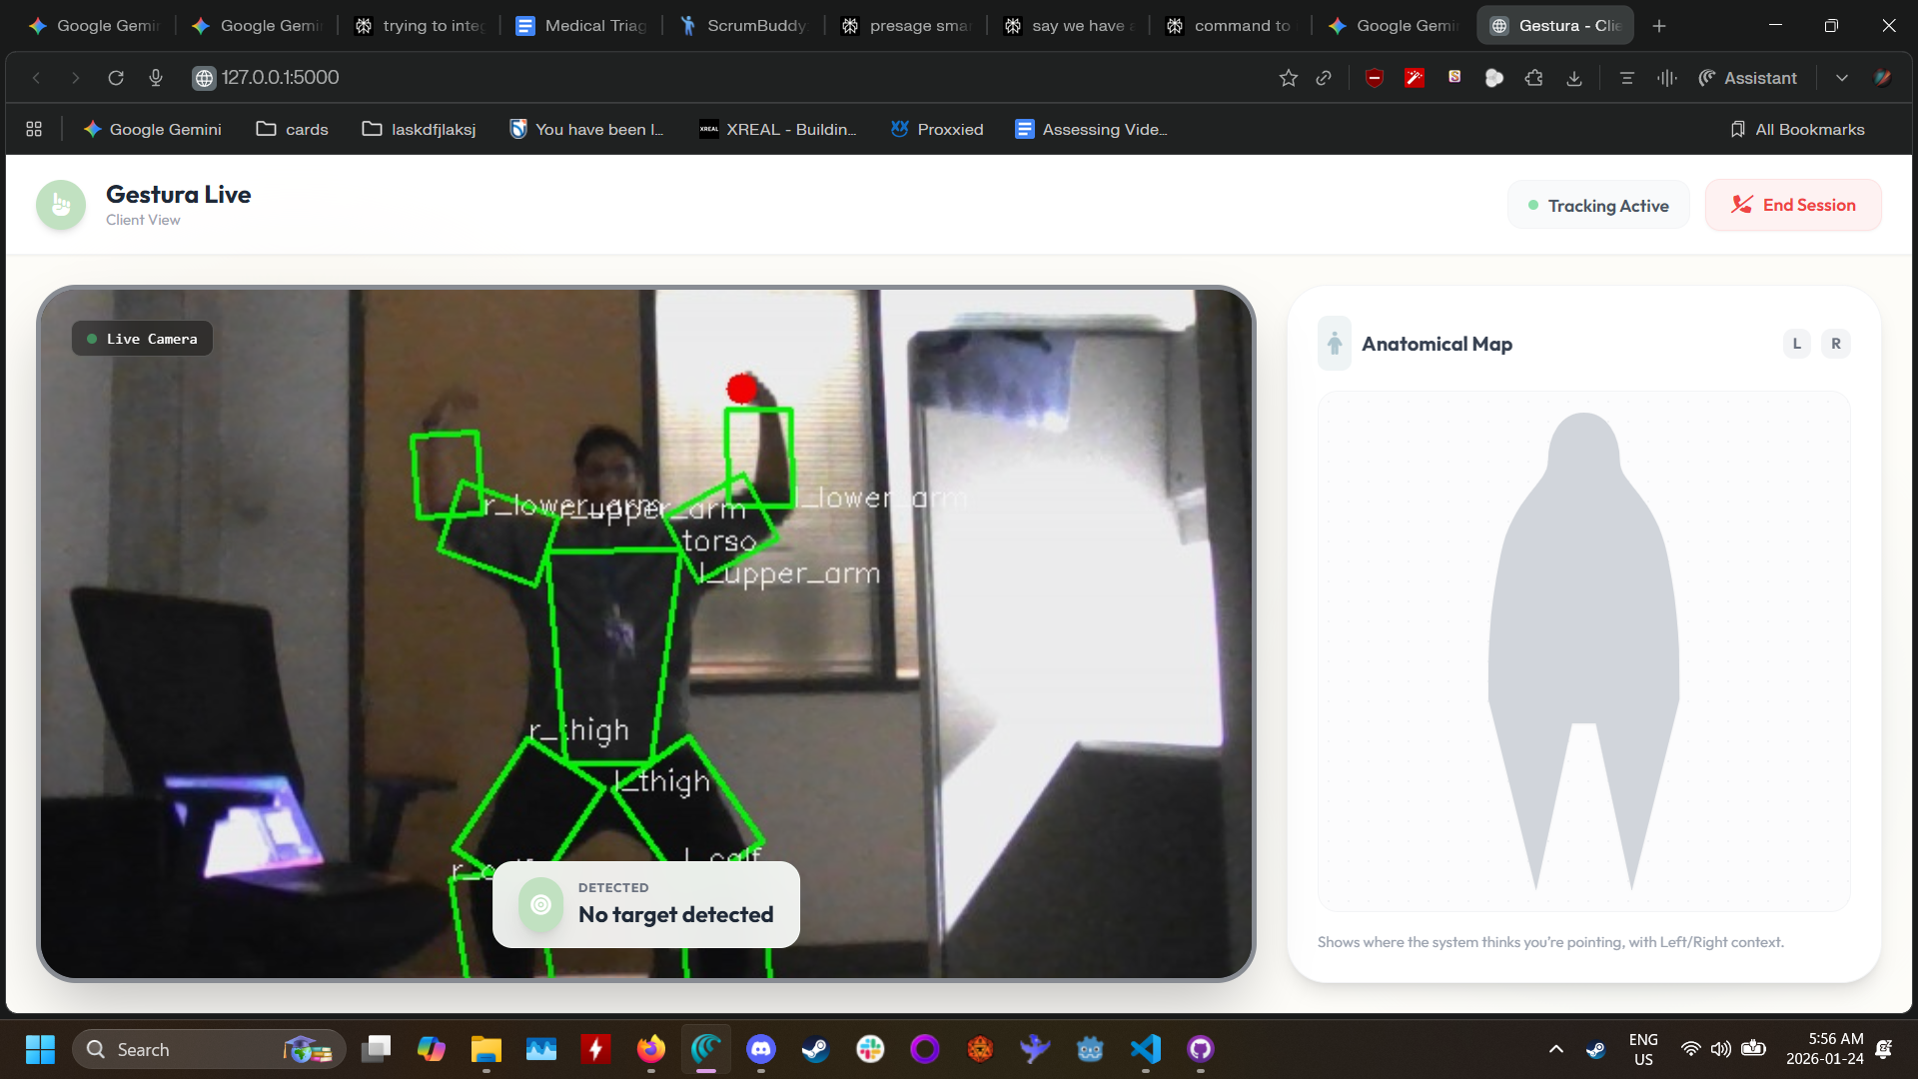Open Discord from the taskbar

click(761, 1049)
